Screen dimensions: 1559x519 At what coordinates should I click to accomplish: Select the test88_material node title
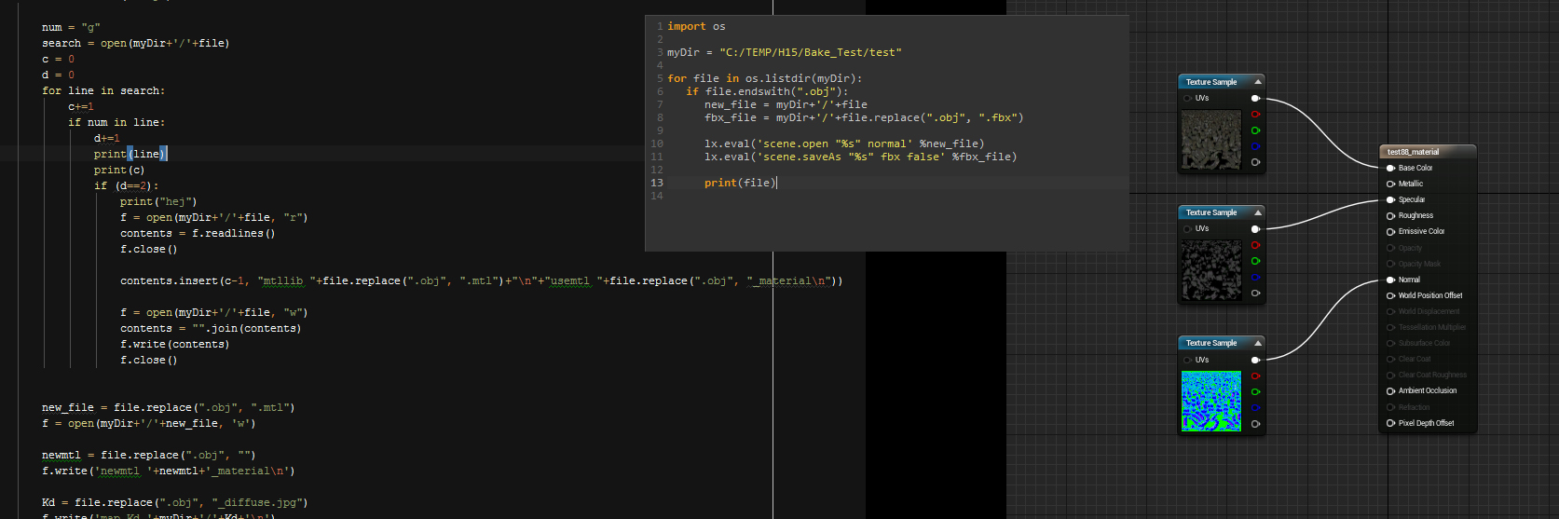[1413, 152]
